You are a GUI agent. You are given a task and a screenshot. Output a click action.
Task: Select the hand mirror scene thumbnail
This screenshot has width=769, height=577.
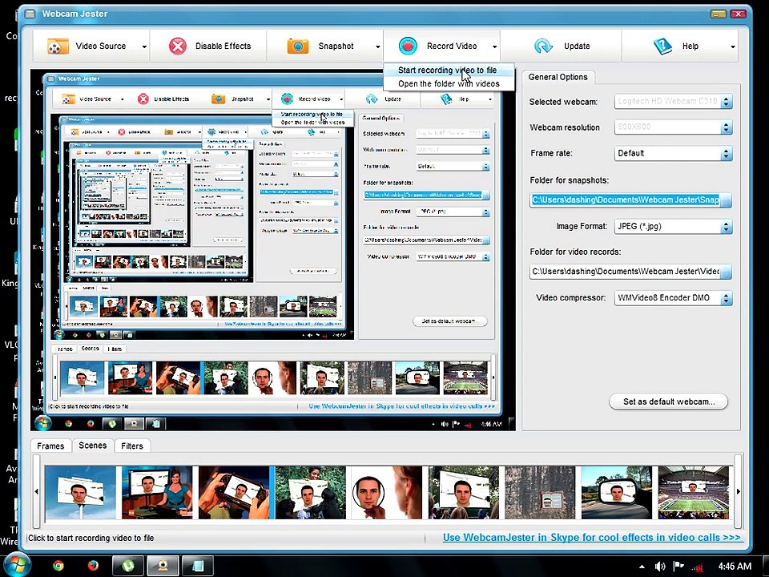387,493
